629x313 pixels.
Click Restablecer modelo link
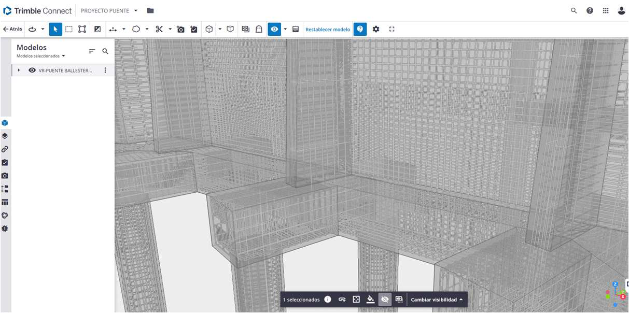(x=328, y=30)
